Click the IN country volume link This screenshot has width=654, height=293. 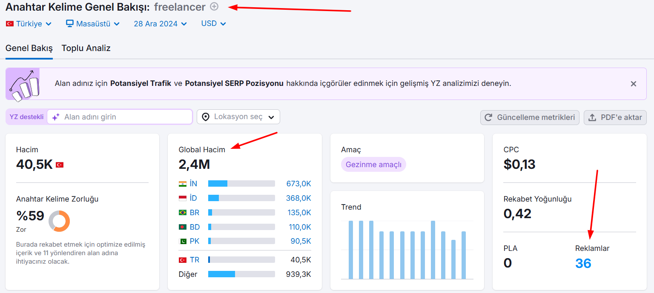[298, 184]
